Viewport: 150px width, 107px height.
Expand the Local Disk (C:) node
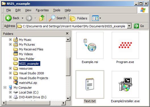pyautogui.click(x=10, y=92)
